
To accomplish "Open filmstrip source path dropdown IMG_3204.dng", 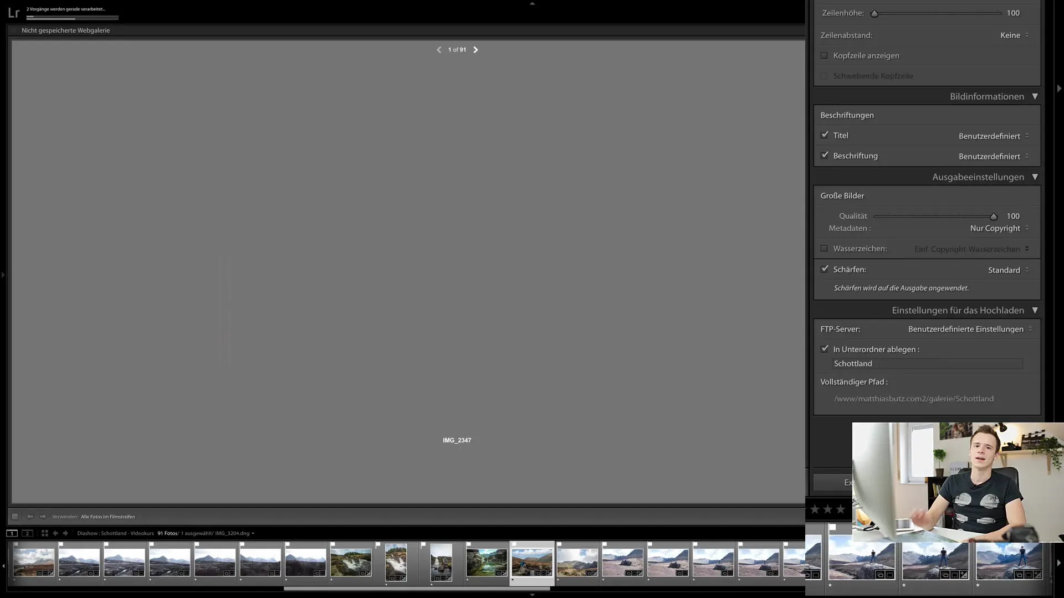I will pyautogui.click(x=234, y=533).
